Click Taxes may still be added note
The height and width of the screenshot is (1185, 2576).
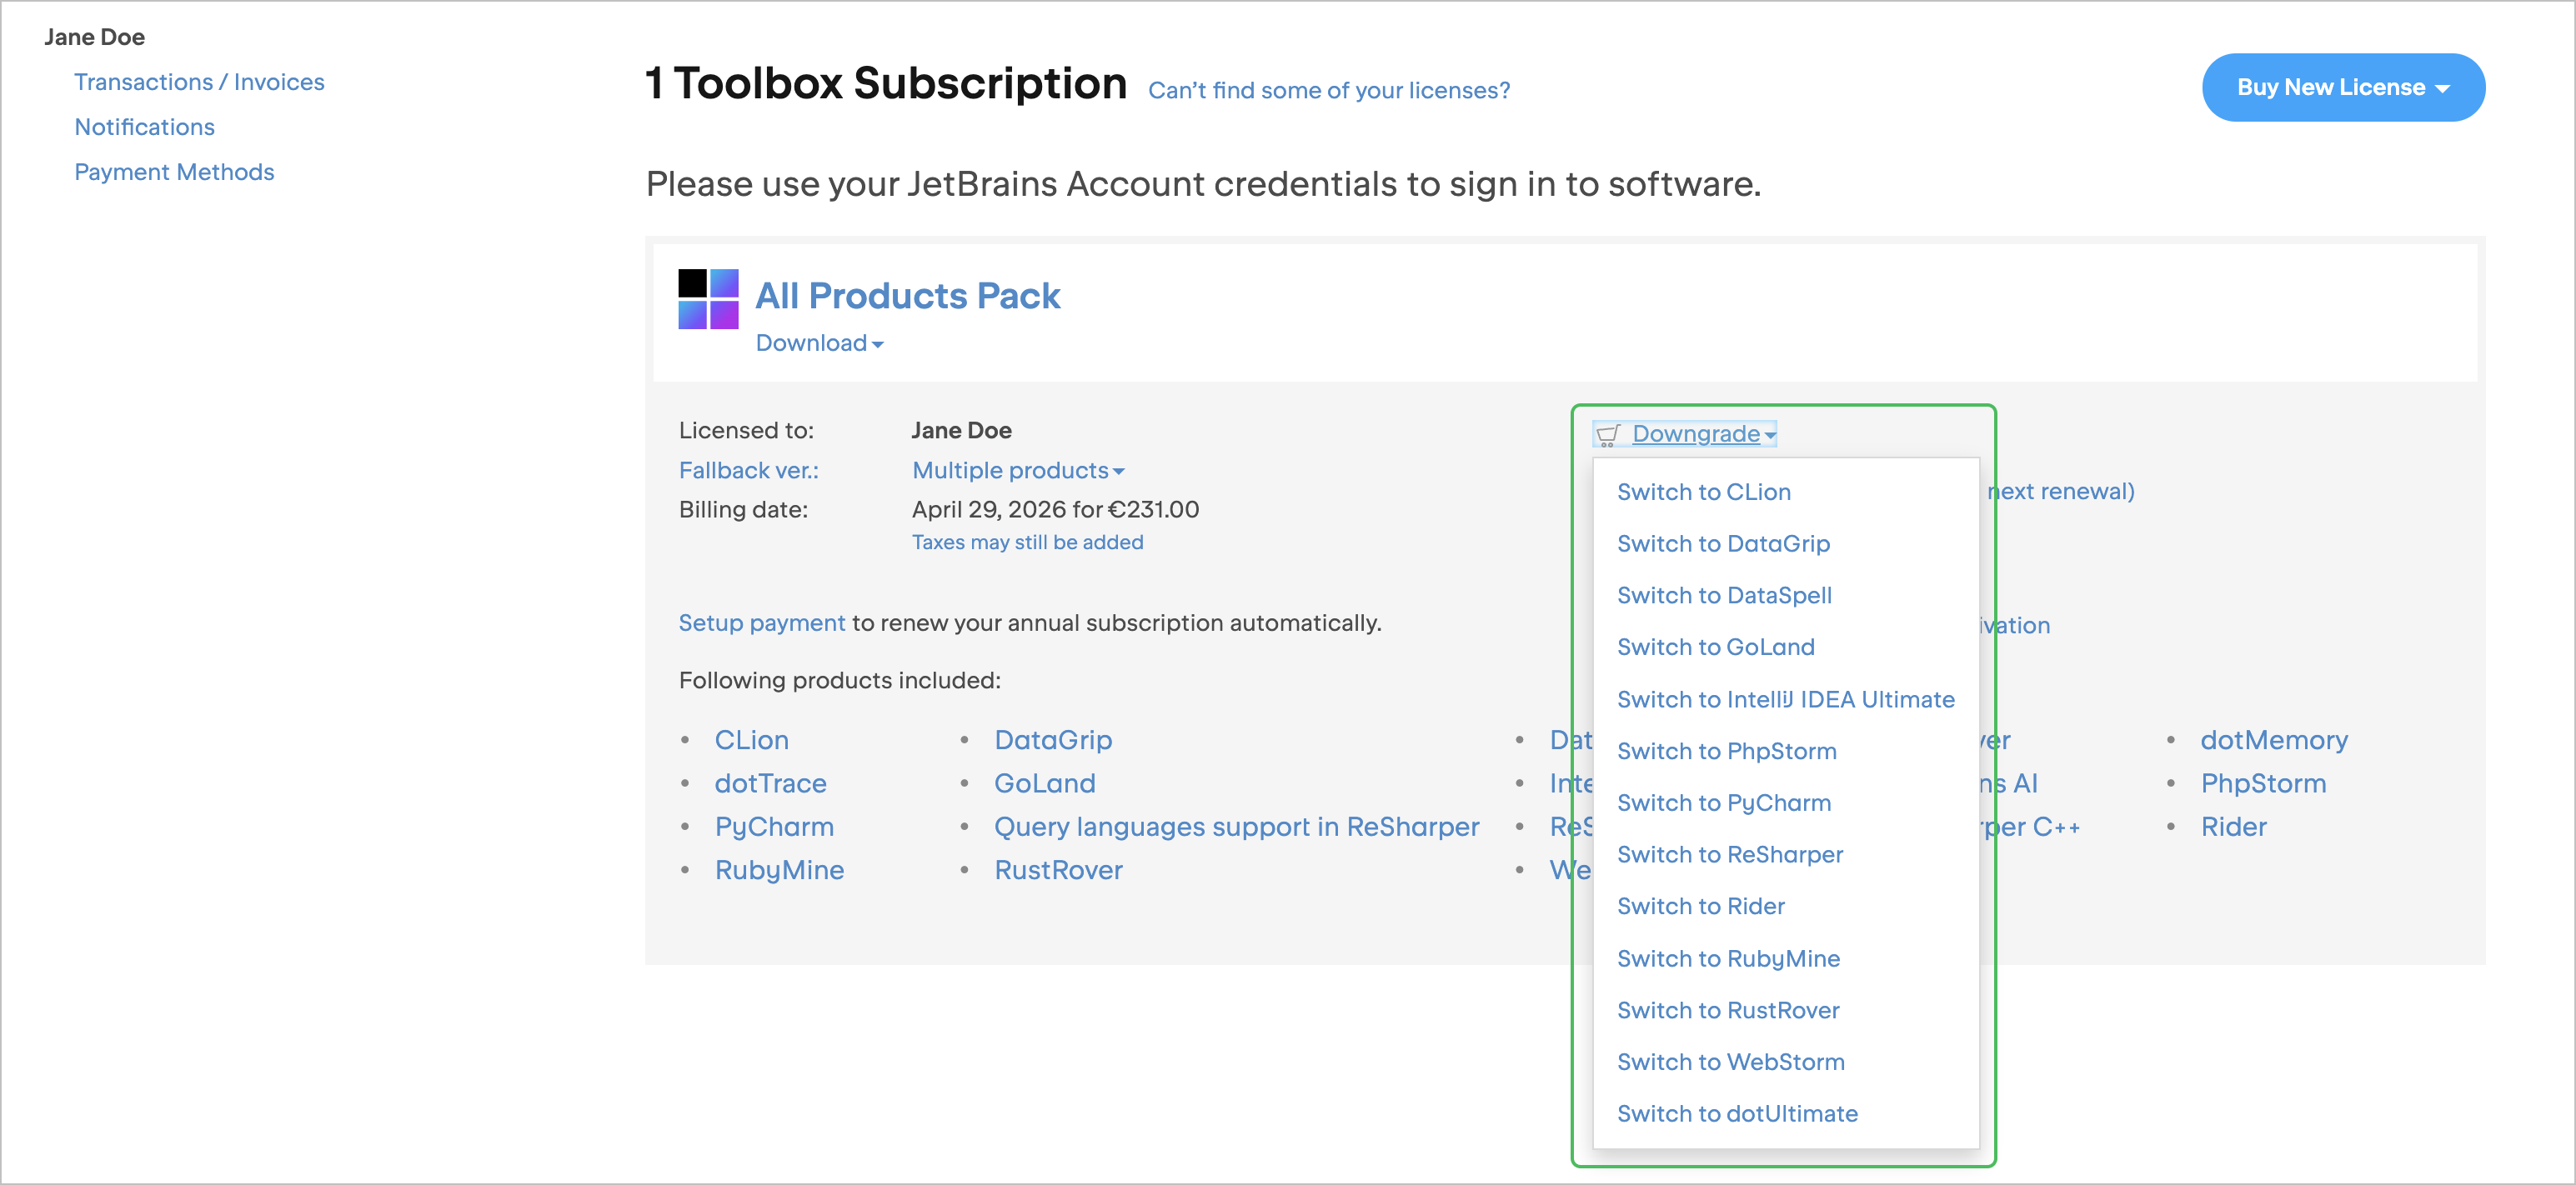pos(1026,542)
